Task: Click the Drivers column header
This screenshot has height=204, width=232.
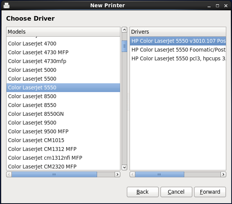Action: click(x=178, y=32)
